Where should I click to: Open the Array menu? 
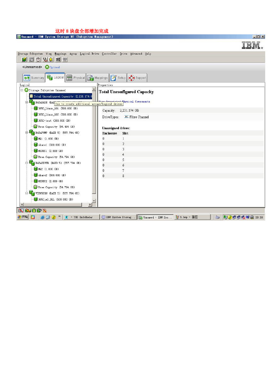coord(73,54)
